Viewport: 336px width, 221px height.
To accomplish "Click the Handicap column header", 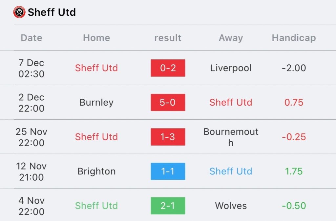I will click(294, 38).
